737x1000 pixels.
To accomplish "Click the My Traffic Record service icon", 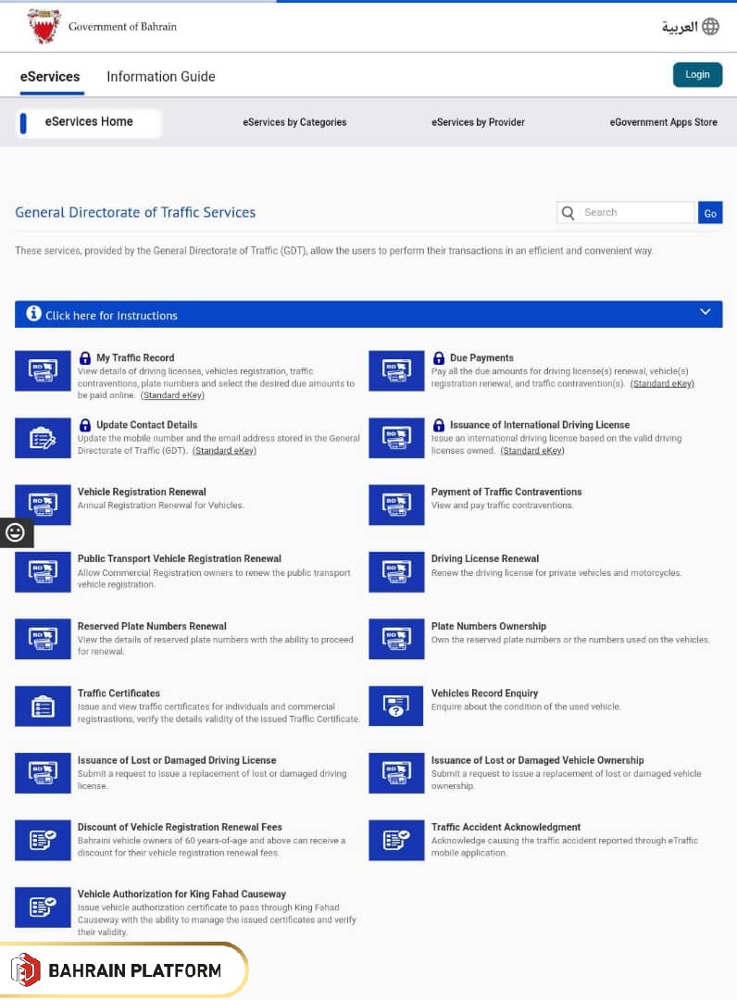I will [43, 370].
